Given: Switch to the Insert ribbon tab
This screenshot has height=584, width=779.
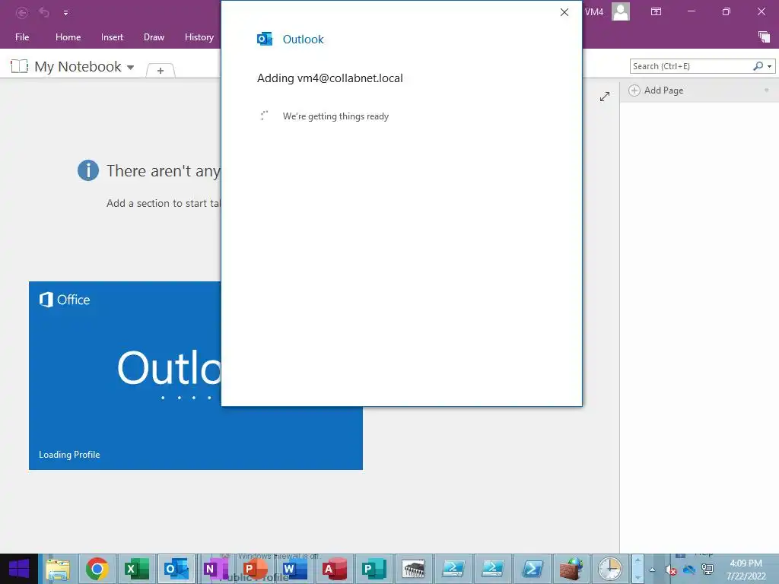Looking at the screenshot, I should 112,37.
